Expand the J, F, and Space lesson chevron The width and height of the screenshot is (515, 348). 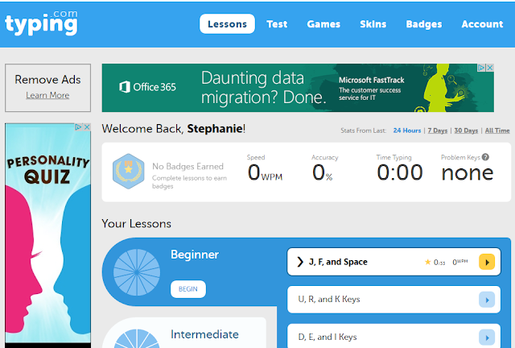pyautogui.click(x=300, y=262)
